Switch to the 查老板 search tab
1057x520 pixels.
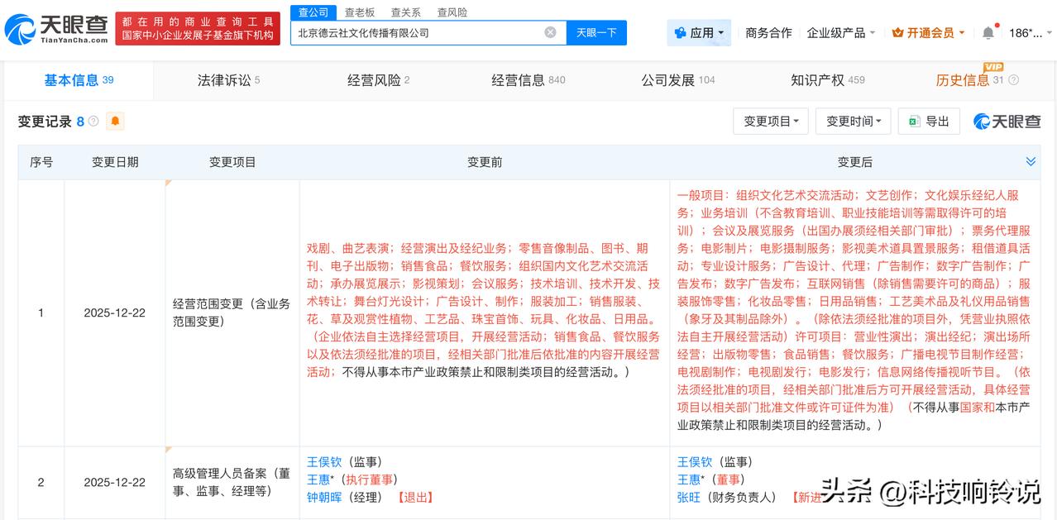point(361,12)
